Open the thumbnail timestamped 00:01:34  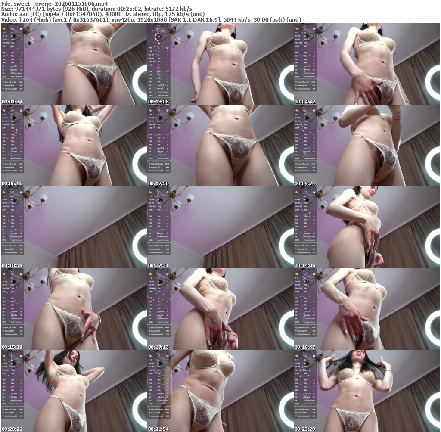74,64
